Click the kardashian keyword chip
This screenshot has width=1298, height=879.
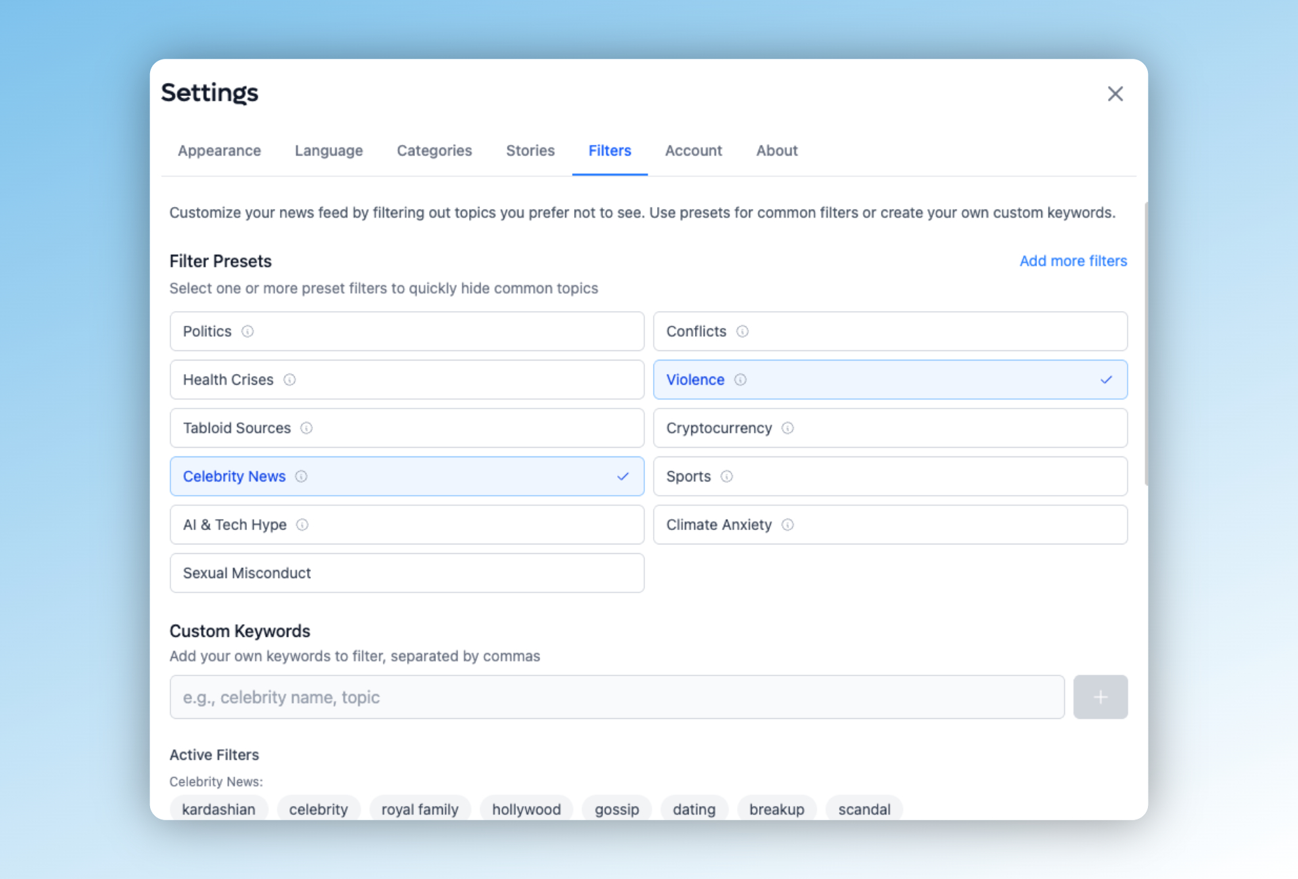[x=218, y=809]
